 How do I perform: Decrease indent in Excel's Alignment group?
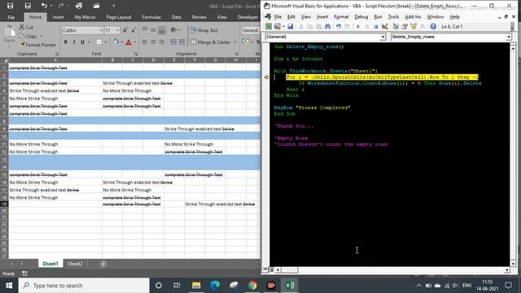pos(173,42)
